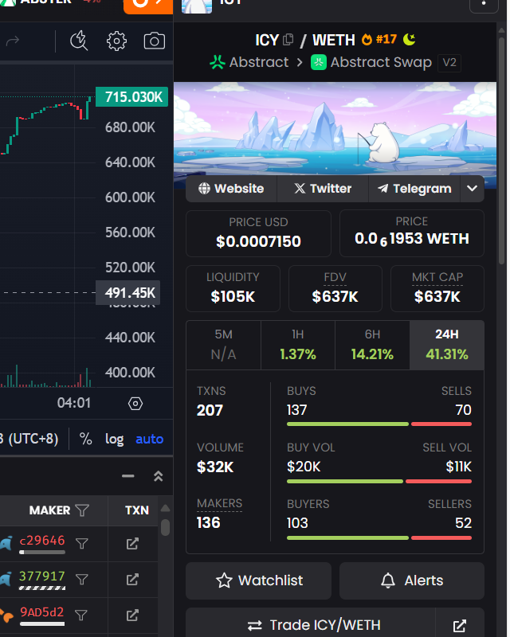Image resolution: width=510 pixels, height=637 pixels.
Task: Click maker address c29646
Action: tap(42, 541)
